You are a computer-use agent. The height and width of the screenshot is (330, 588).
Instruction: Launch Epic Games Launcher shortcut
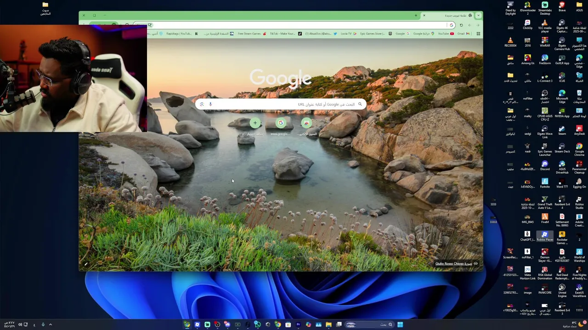coord(545,150)
